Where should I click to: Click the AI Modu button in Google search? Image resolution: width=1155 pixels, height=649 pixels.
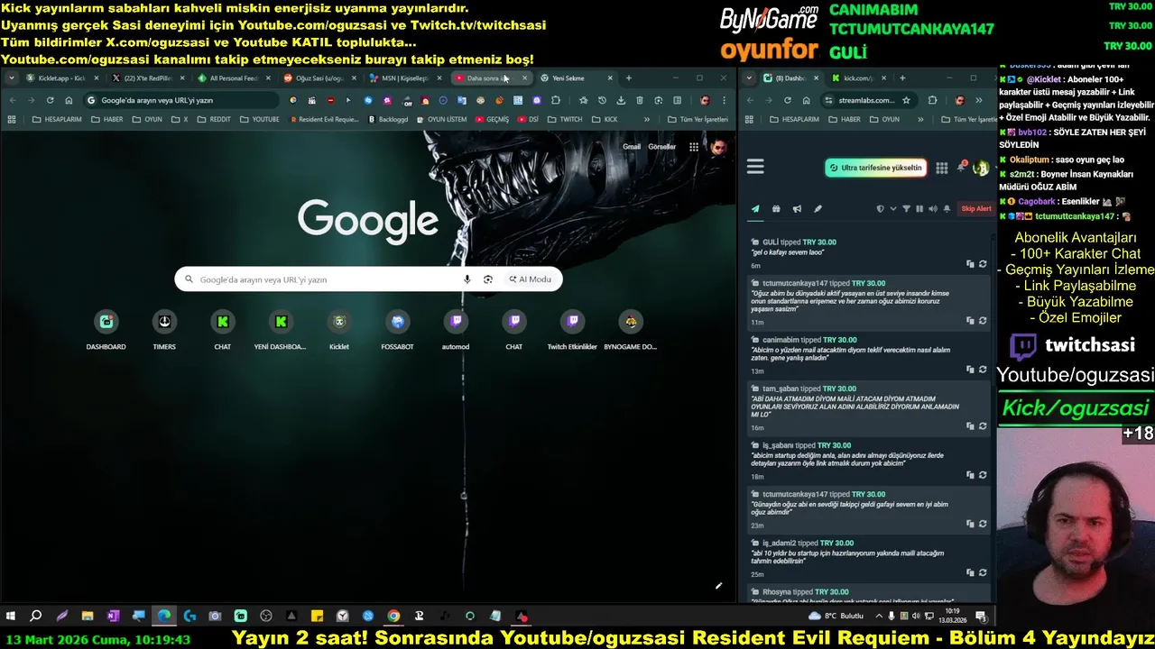pos(530,279)
